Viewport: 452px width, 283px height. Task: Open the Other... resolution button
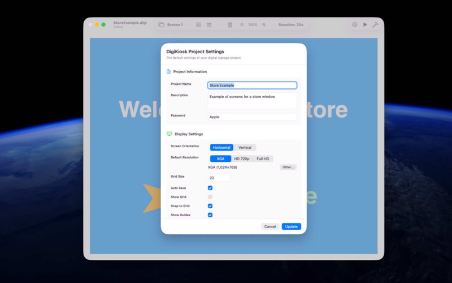pos(288,167)
